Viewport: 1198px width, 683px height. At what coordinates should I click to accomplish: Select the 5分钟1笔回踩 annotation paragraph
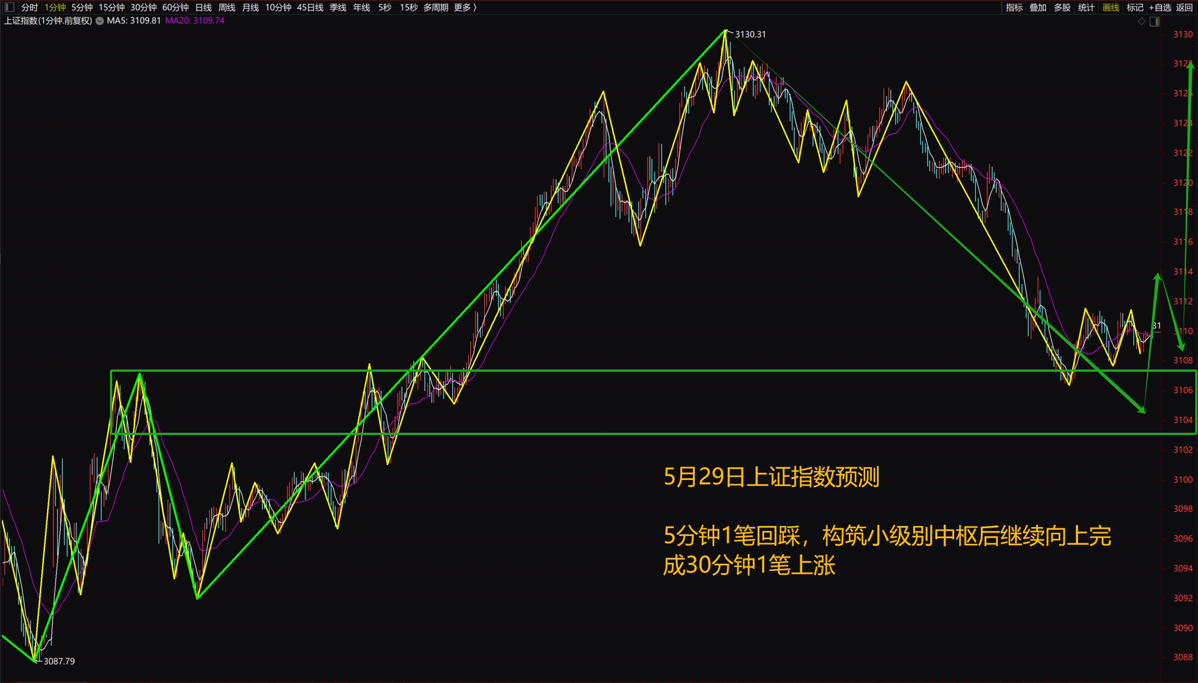(887, 550)
